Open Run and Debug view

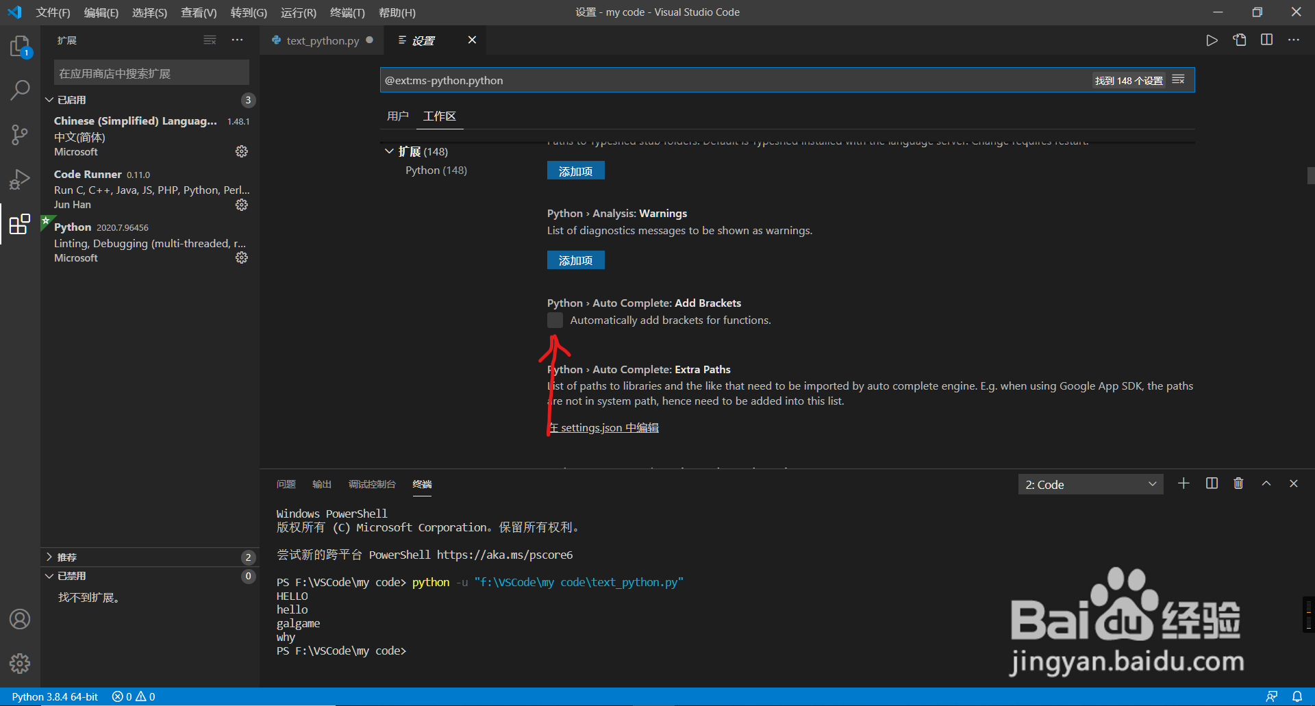(x=20, y=179)
